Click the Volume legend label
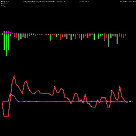Viewport: 136px width, 136px height. click(x=5, y=4)
